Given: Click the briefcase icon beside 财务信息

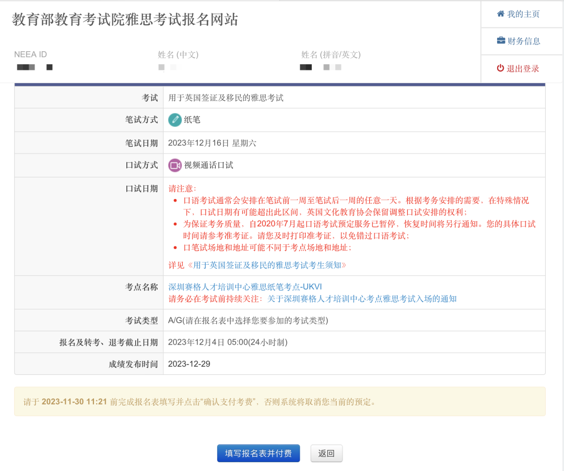Looking at the screenshot, I should coord(501,41).
